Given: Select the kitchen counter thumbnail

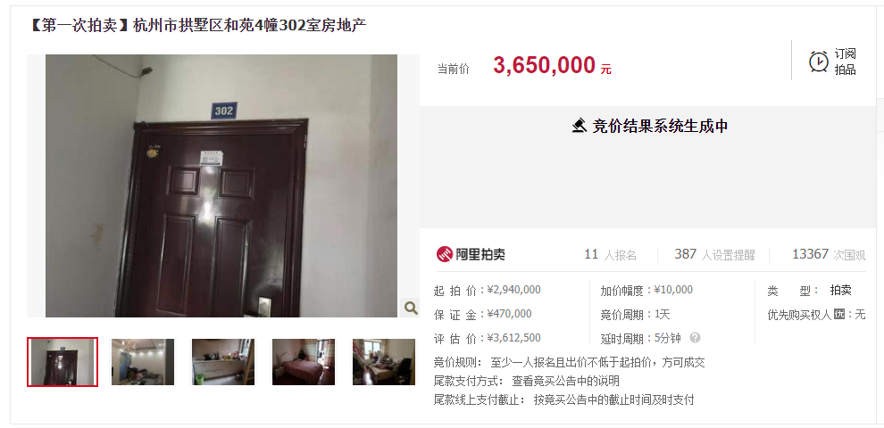Looking at the screenshot, I should [223, 361].
